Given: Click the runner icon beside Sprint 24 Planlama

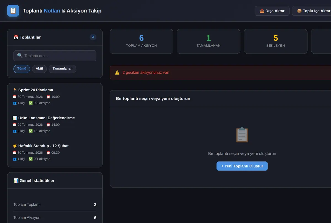Looking at the screenshot, I should click(15, 90).
